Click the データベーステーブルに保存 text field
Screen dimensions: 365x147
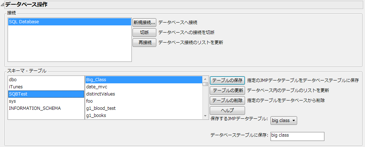pos(297,136)
